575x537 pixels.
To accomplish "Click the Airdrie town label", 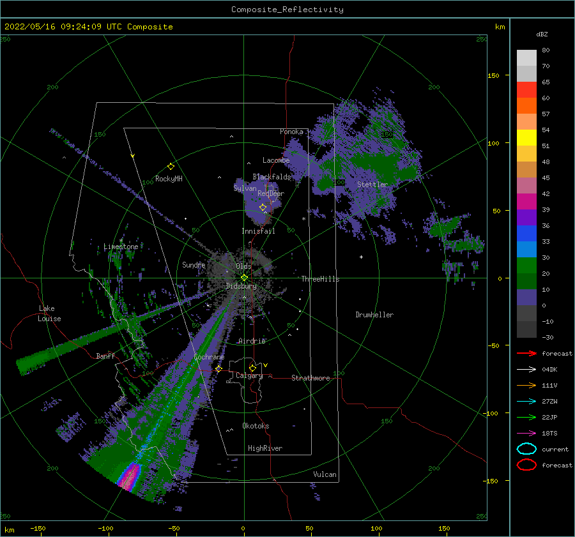I will (x=252, y=341).
